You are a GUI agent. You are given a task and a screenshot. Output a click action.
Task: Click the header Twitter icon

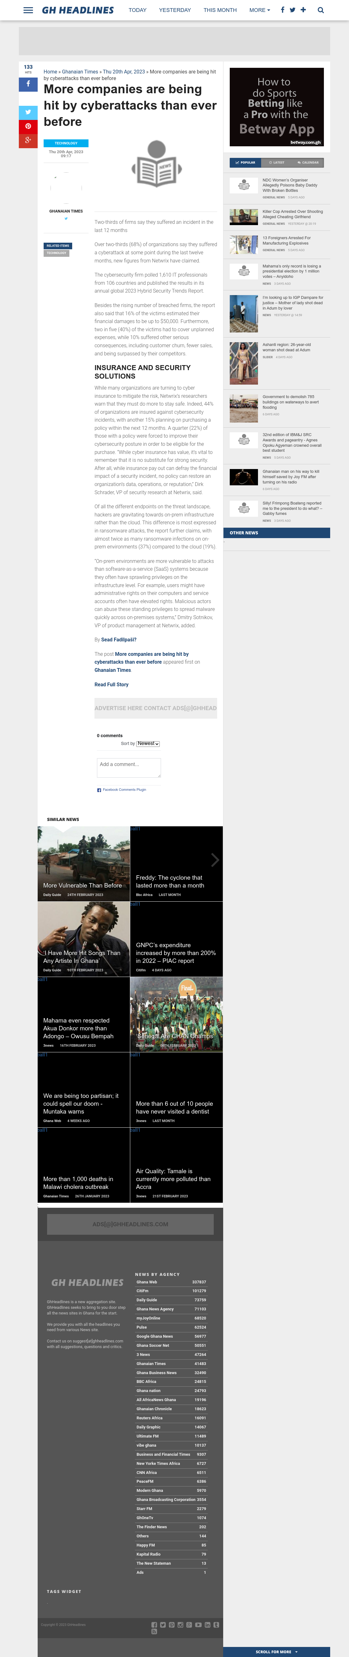click(293, 10)
